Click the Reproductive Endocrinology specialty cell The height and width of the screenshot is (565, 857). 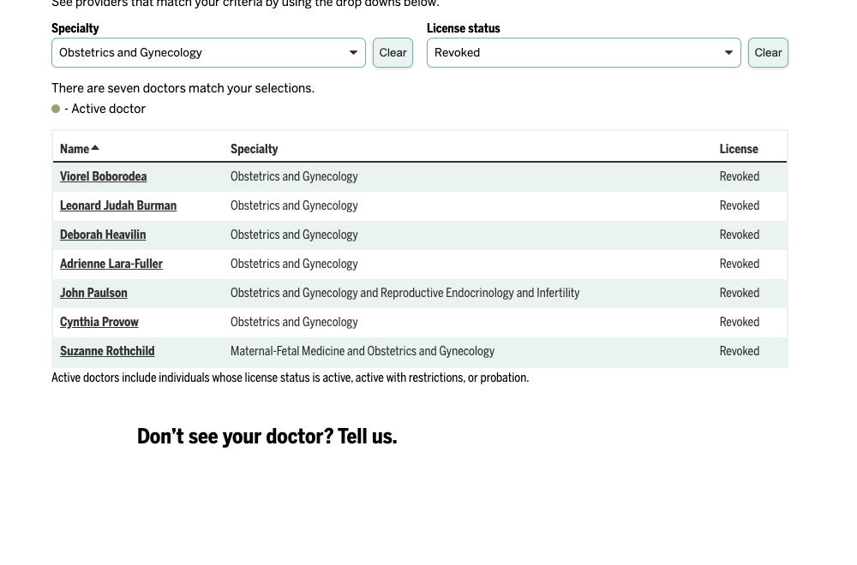click(x=405, y=293)
